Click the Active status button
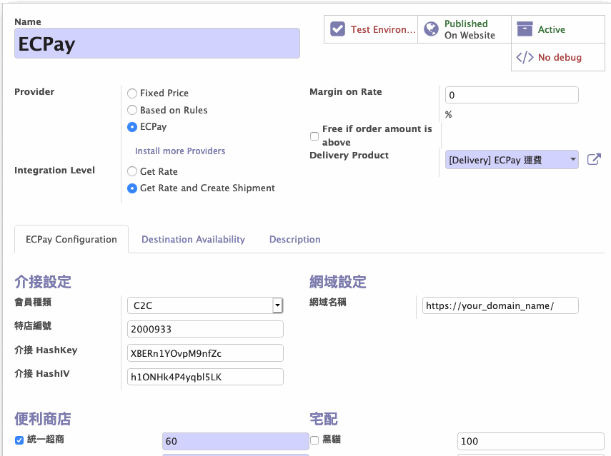 [558, 29]
